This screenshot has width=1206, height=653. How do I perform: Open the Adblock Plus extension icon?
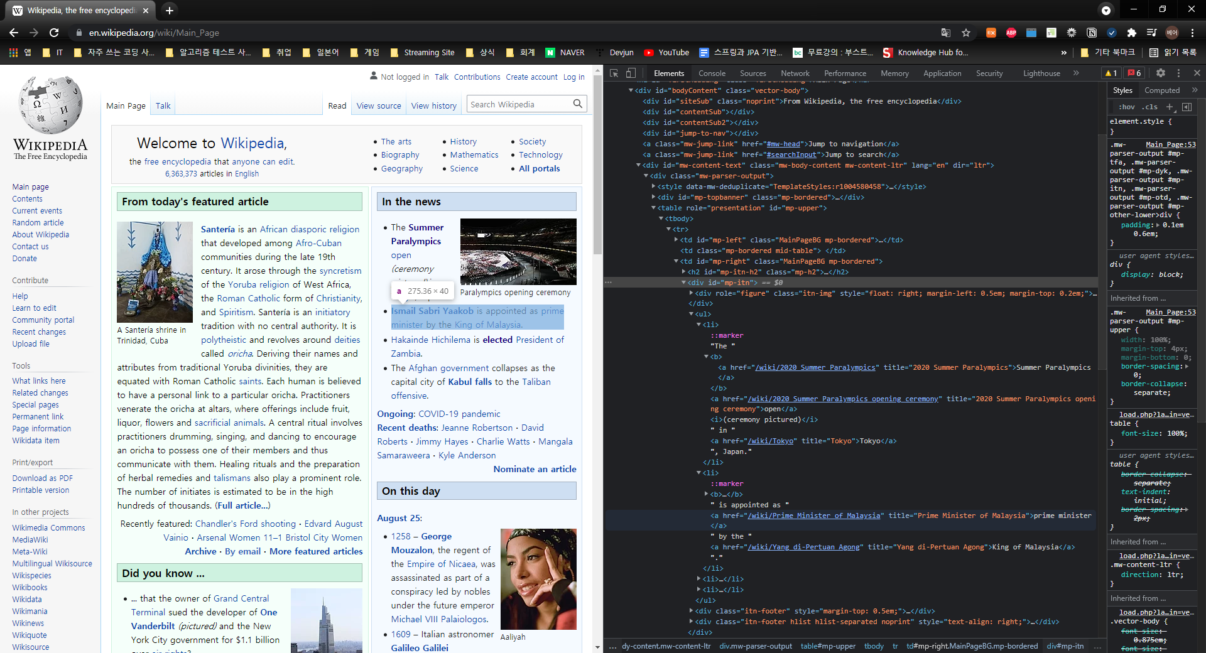click(1011, 33)
